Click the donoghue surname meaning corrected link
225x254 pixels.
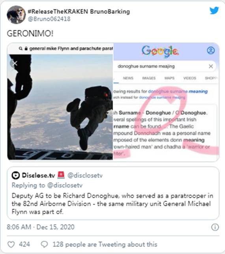pyautogui.click(x=178, y=92)
